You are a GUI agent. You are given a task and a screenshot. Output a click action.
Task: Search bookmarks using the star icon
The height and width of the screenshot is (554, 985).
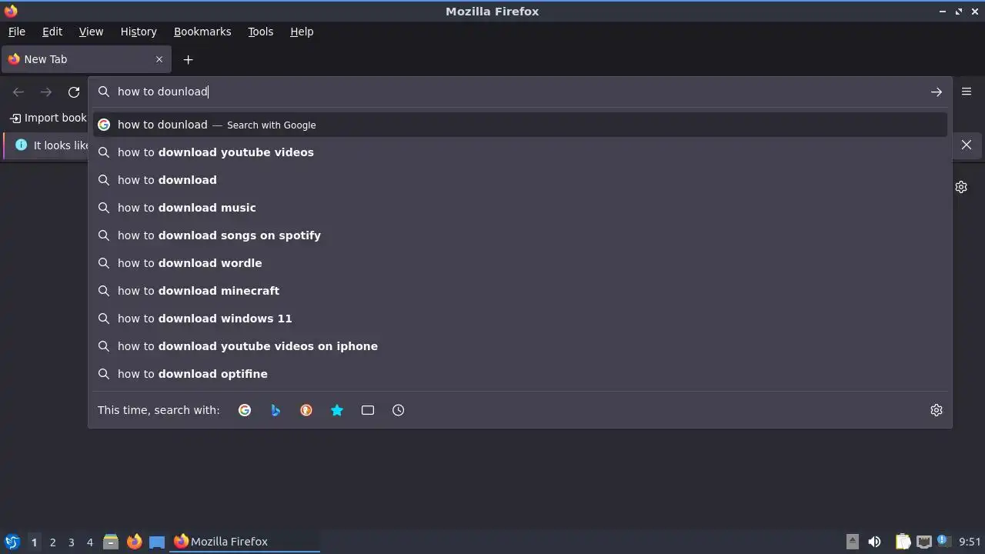337,410
